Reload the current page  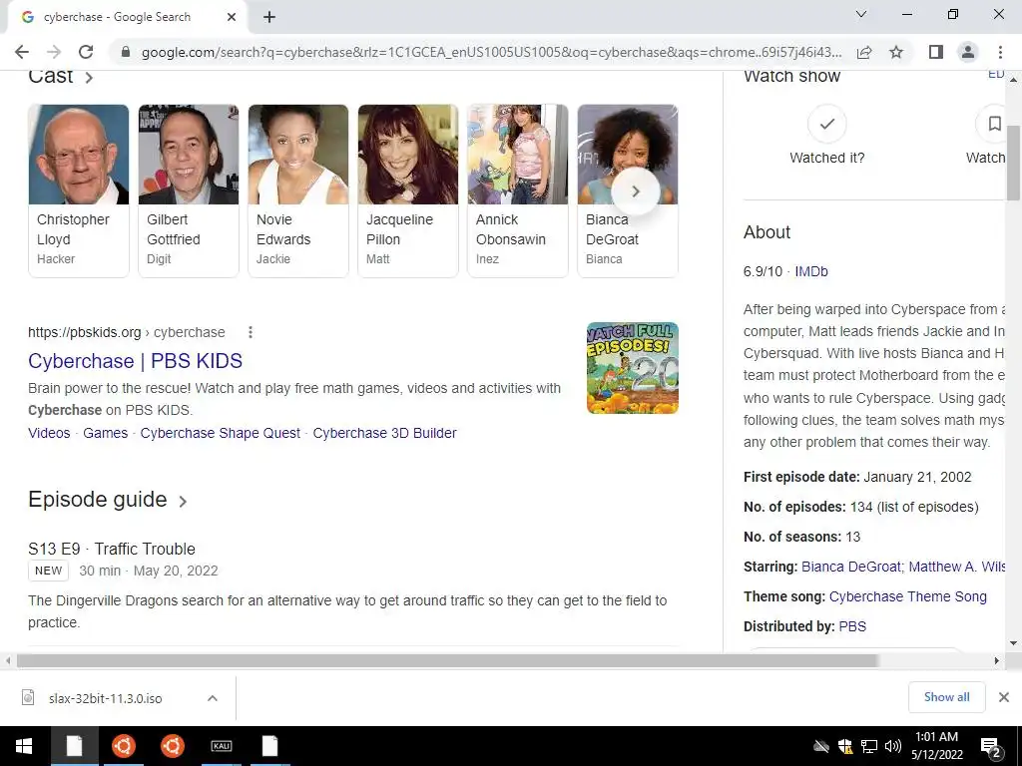[86, 52]
